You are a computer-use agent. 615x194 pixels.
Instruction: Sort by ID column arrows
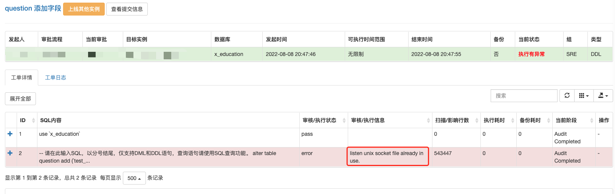(x=33, y=120)
